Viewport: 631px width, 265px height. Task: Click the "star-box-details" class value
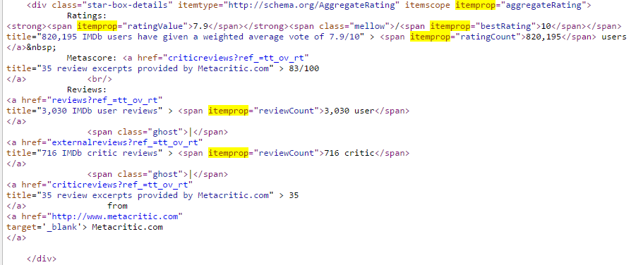(128, 5)
